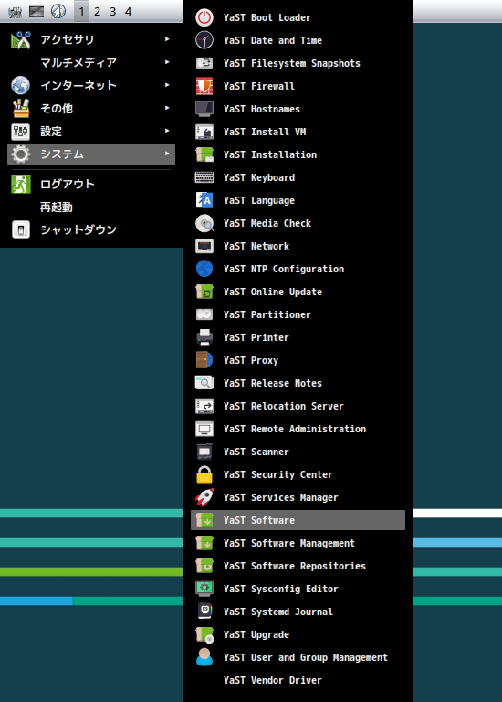Switch to workspace 3 in the panel

point(112,12)
